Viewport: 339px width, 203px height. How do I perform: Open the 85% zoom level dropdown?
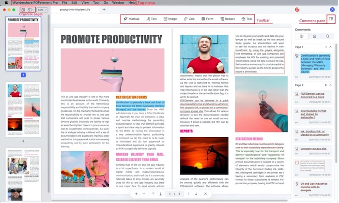tap(43, 10)
